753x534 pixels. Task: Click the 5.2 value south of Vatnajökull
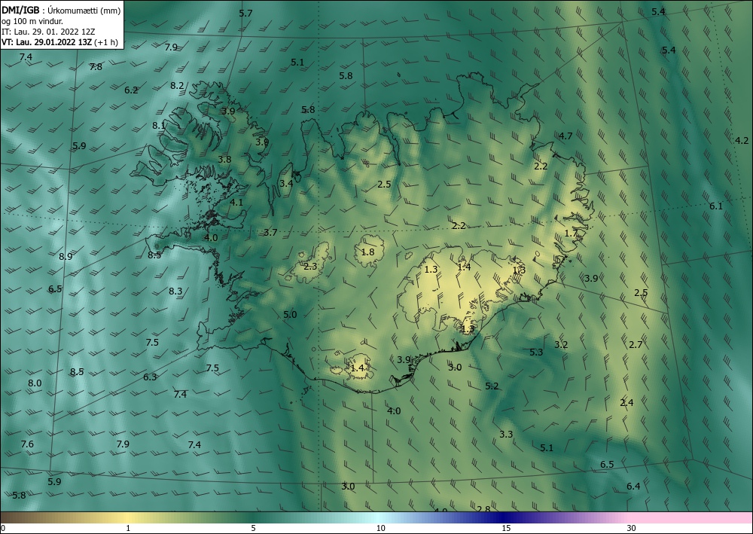pos(492,386)
